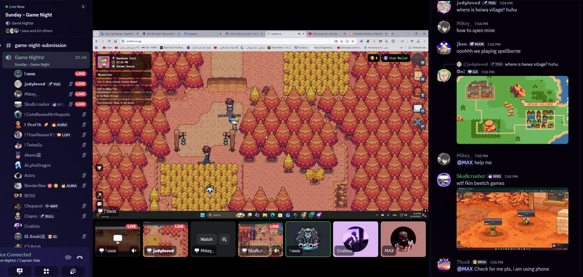Select user ! TitanReaverX ! in voice list

tap(51, 135)
